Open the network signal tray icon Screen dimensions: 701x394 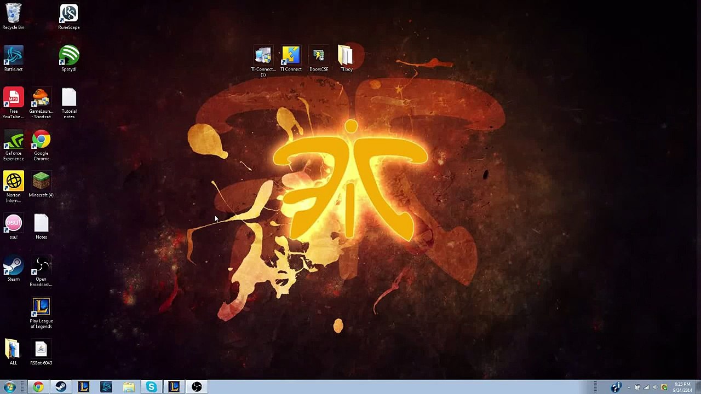646,387
